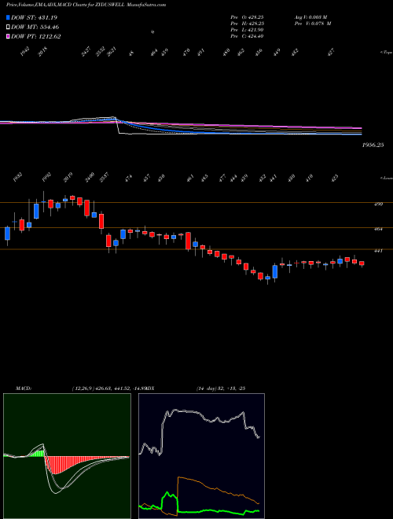Open the ADX indicator panel
Image resolution: width=393 pixels, height=519 pixels.
[x=201, y=456]
